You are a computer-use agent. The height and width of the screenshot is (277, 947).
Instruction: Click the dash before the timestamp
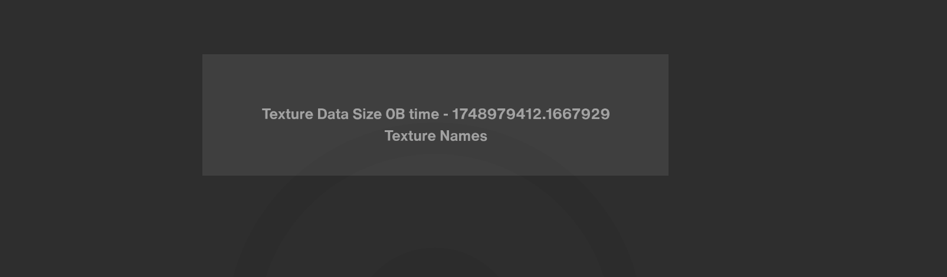(x=445, y=114)
